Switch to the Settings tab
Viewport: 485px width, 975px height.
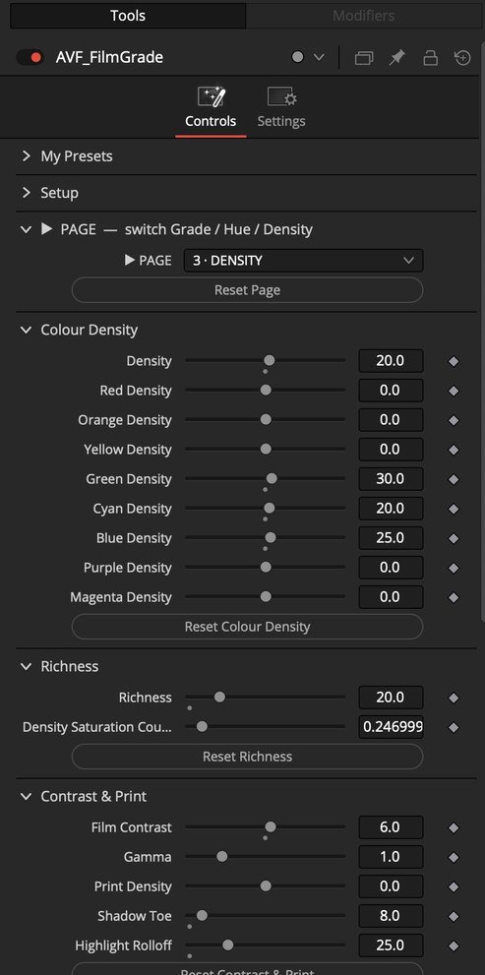[x=281, y=108]
